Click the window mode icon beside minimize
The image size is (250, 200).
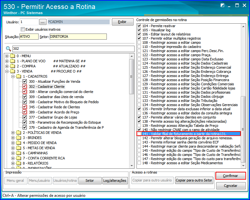pos(223,5)
